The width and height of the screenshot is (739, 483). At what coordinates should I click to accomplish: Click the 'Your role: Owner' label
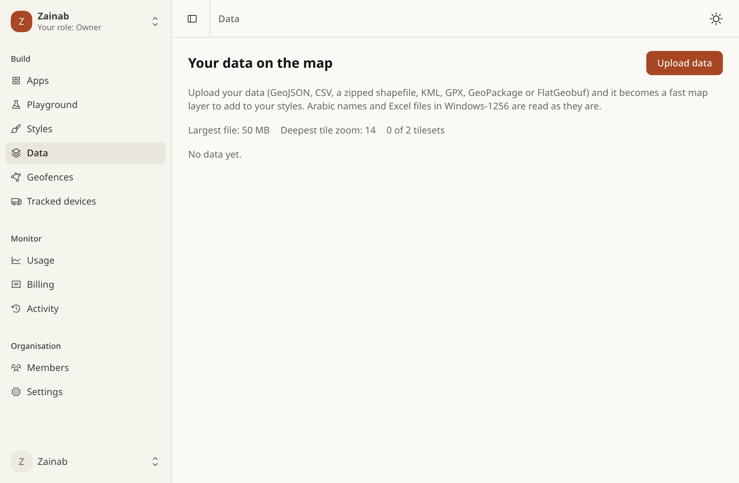tap(69, 28)
